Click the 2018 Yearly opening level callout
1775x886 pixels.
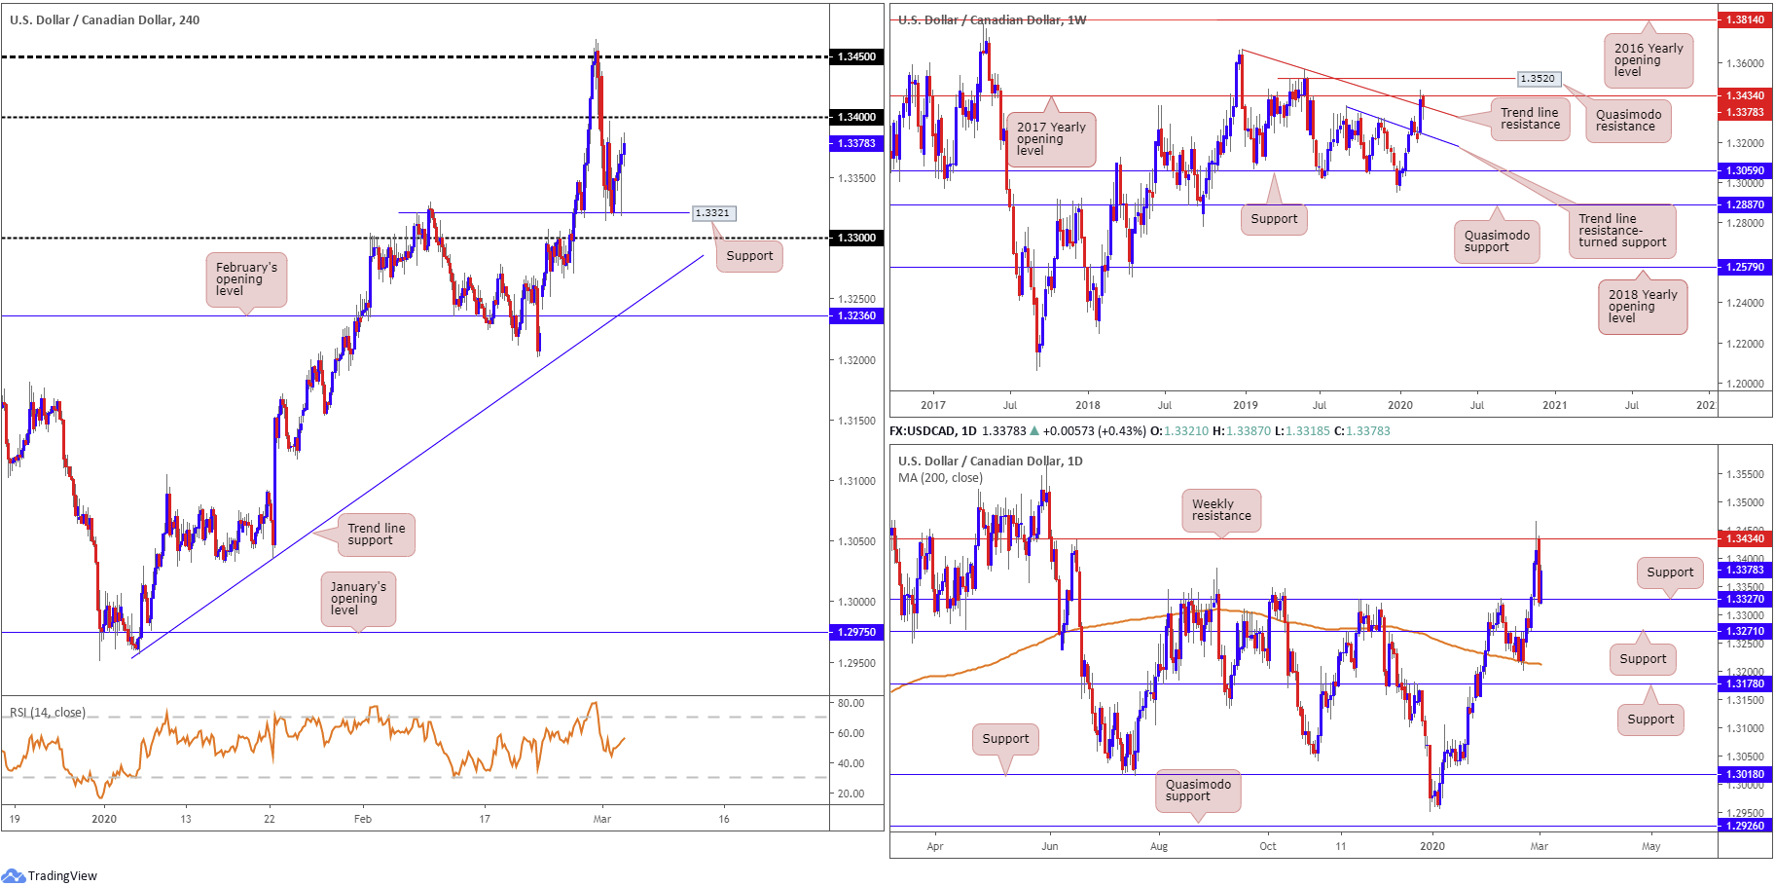[1643, 307]
